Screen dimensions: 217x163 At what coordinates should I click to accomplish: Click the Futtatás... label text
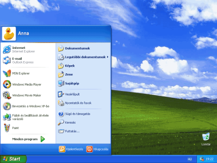[x=72, y=131]
